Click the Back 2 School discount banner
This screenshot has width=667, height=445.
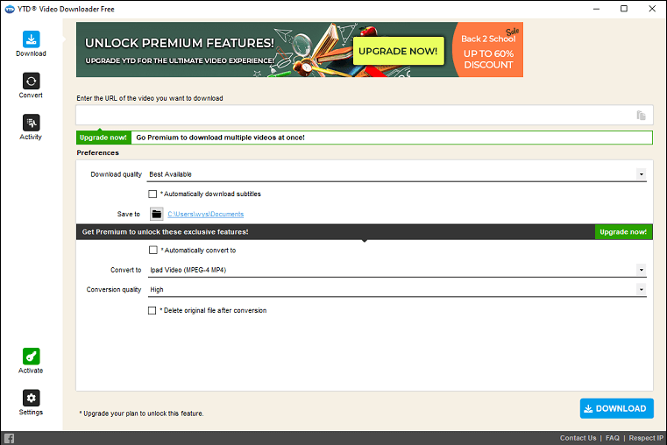pos(488,50)
